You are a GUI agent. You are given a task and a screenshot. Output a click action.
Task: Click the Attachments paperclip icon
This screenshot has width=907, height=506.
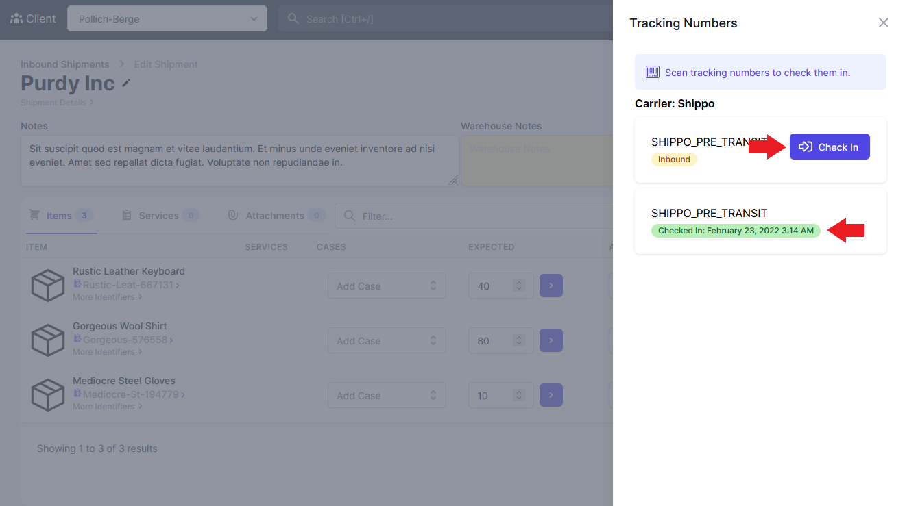pos(233,216)
